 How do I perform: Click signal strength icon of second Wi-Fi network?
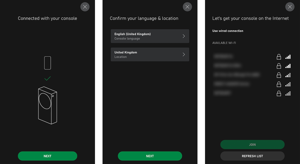(288, 66)
